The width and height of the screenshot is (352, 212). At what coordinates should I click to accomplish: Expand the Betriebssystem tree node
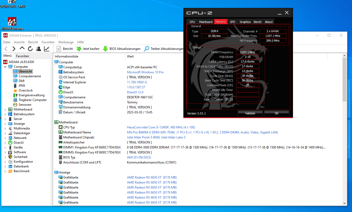[x=5, y=114]
